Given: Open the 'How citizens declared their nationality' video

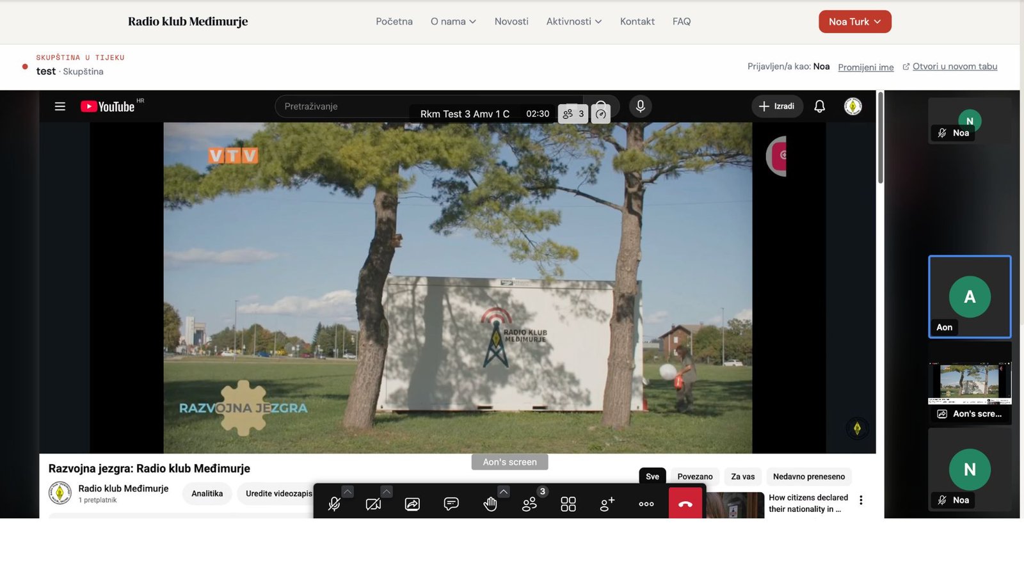Looking at the screenshot, I should point(808,503).
